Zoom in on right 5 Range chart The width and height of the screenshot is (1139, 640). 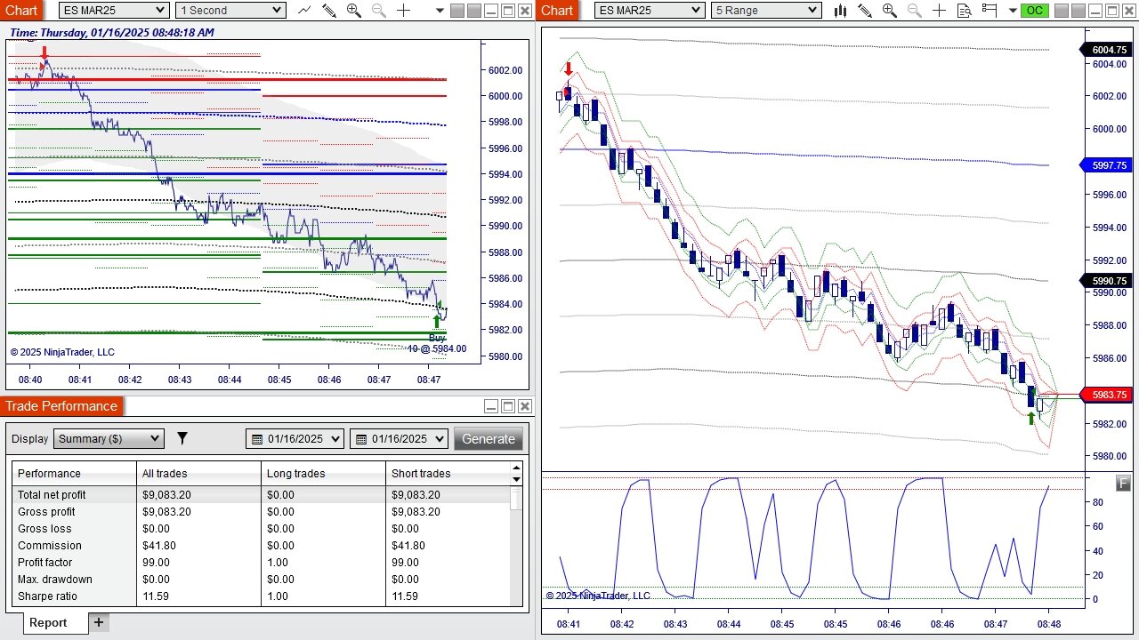pos(890,11)
